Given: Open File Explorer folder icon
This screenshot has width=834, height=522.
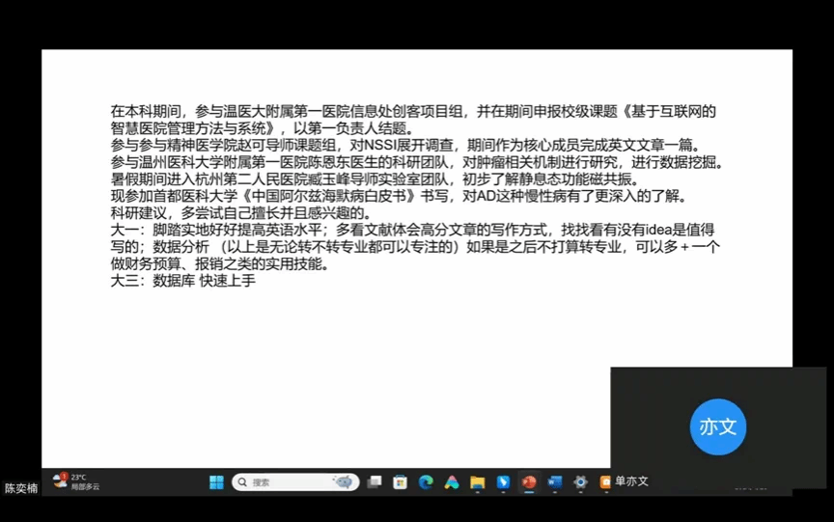Looking at the screenshot, I should [477, 481].
